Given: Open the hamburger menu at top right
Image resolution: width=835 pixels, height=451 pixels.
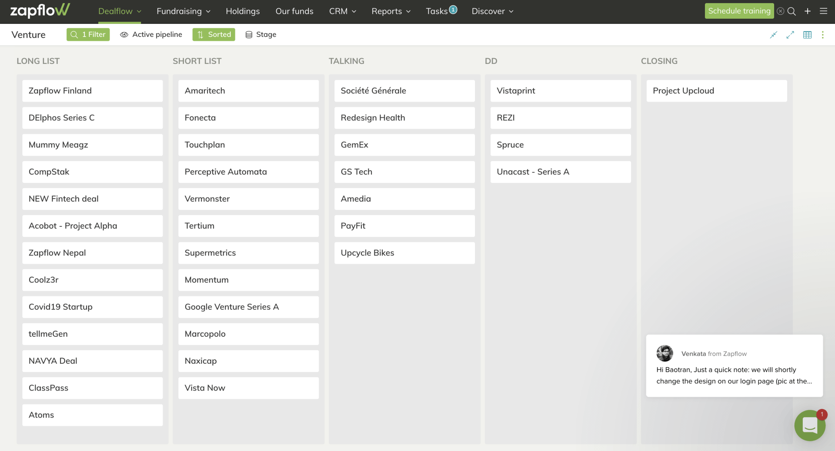Looking at the screenshot, I should [x=824, y=11].
